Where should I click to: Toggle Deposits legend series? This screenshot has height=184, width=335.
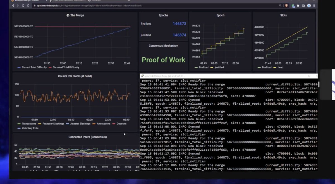[119, 124]
